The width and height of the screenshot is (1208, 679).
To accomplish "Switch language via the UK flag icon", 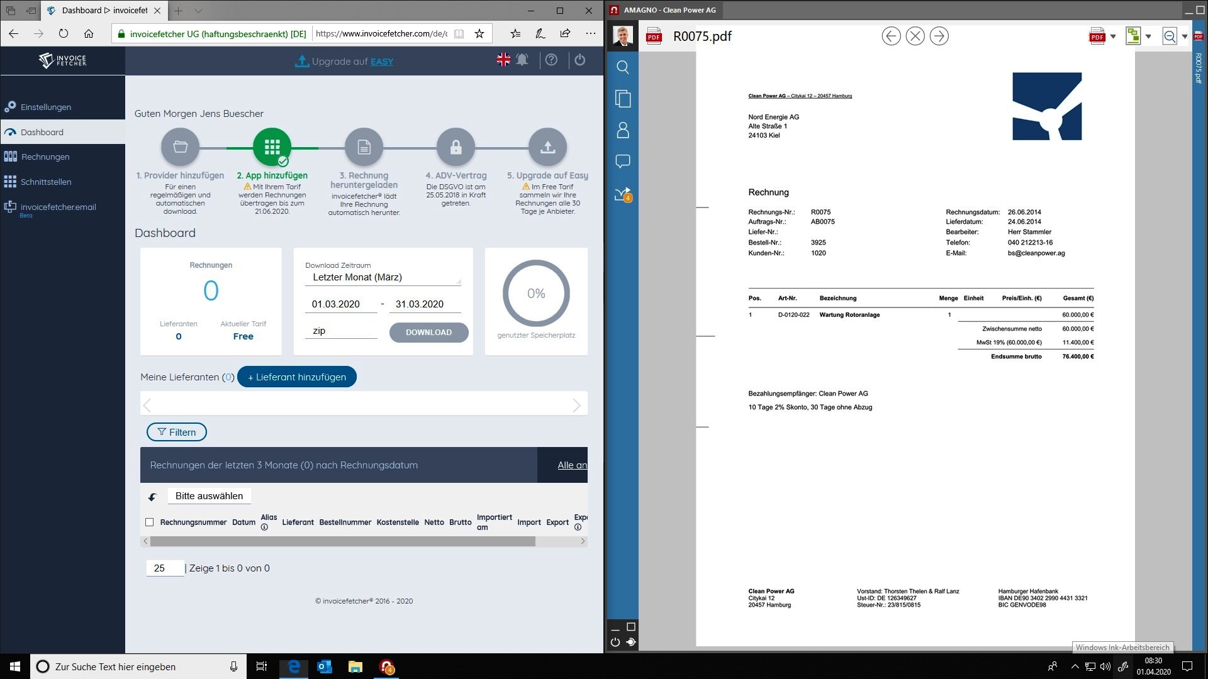I will coord(503,60).
